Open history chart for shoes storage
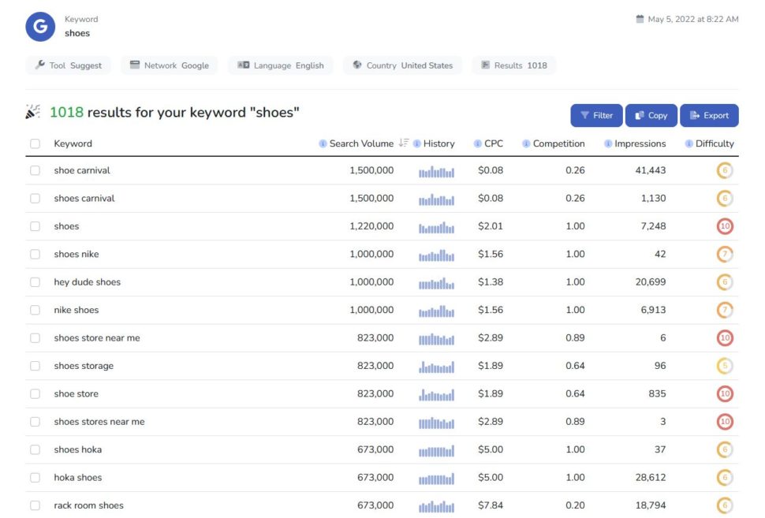This screenshot has width=765, height=518. (436, 367)
